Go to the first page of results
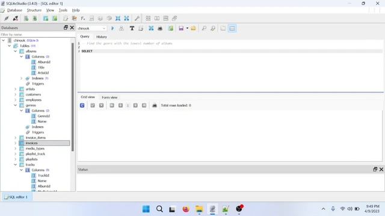385x216 pixels. (x=112, y=106)
